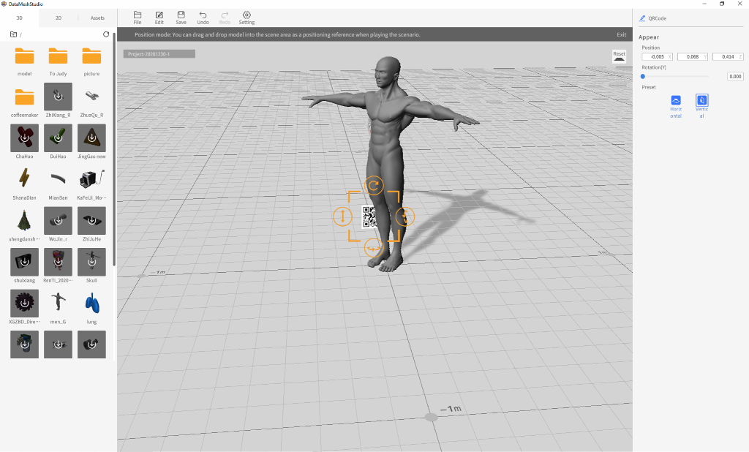Select the lung model
The width and height of the screenshot is (749, 452).
91,304
